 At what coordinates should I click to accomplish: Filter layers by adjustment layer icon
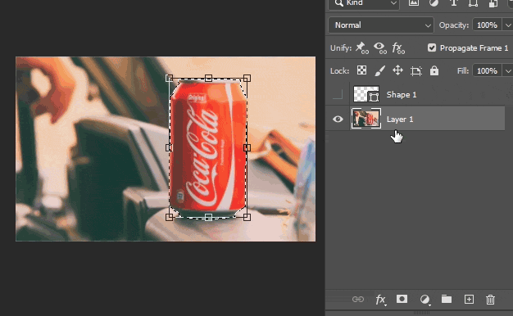click(x=434, y=3)
